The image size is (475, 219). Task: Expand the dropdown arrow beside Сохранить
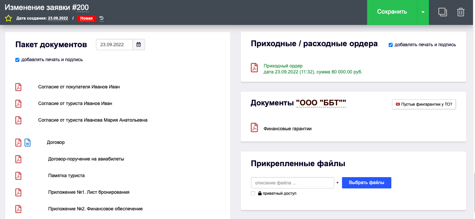coord(423,12)
